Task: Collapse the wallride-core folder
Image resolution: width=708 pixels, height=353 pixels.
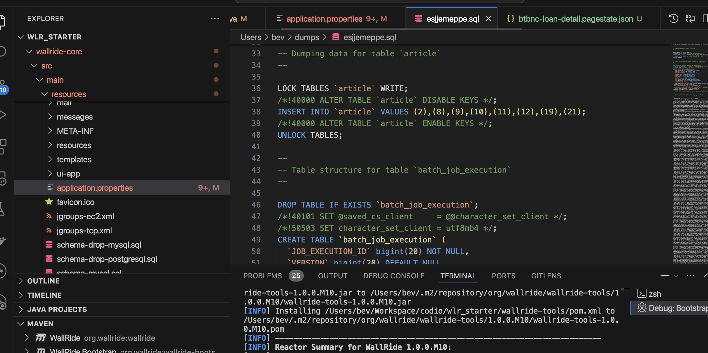Action: tap(29, 51)
